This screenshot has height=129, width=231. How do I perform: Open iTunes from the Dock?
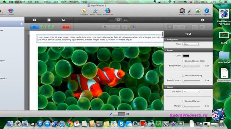(40, 124)
